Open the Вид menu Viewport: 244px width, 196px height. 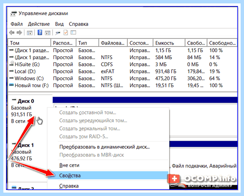59,24
